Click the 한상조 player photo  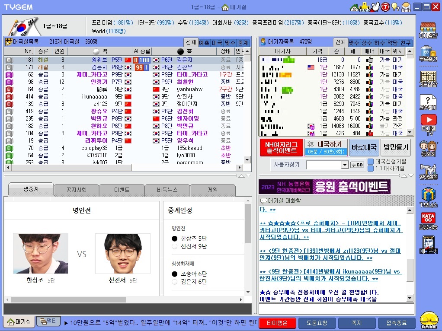tap(41, 254)
